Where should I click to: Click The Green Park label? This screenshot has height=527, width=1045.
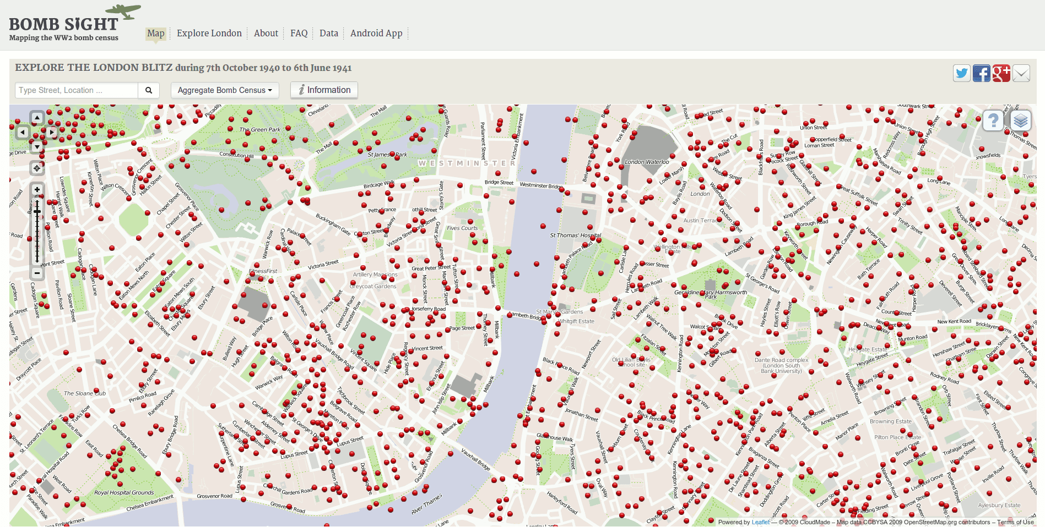(260, 130)
